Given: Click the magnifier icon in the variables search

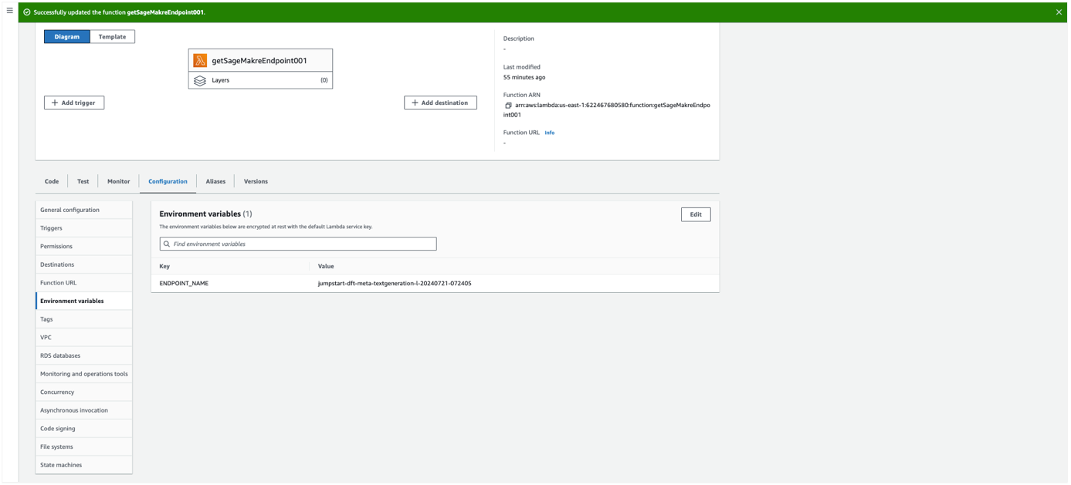Looking at the screenshot, I should point(166,244).
